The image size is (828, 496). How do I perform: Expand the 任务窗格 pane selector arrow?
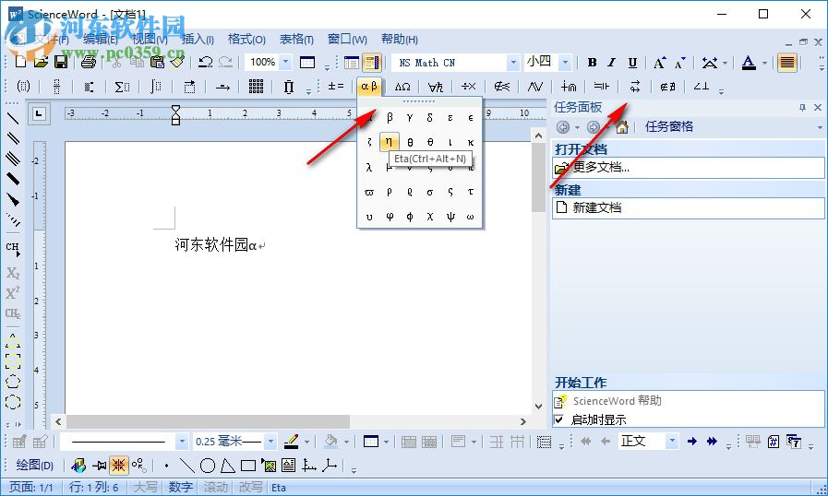click(x=820, y=127)
